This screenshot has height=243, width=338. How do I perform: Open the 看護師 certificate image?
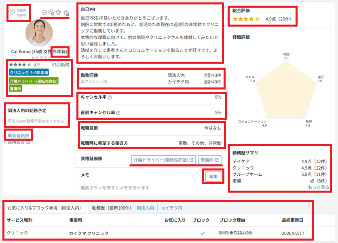click(x=209, y=160)
